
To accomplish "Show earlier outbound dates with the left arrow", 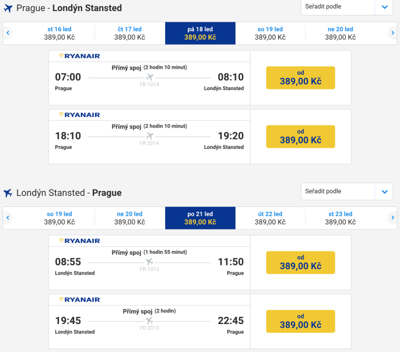I will point(8,33).
